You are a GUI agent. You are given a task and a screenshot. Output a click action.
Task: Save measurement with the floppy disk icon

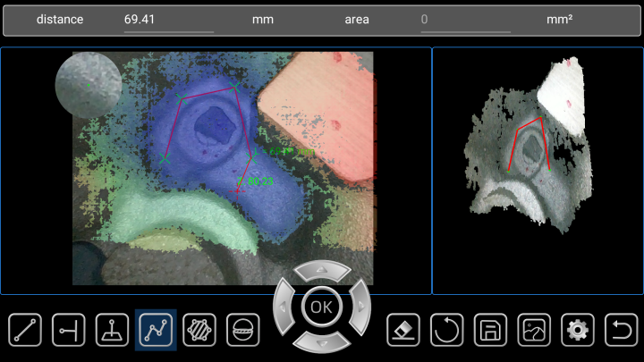(490, 331)
